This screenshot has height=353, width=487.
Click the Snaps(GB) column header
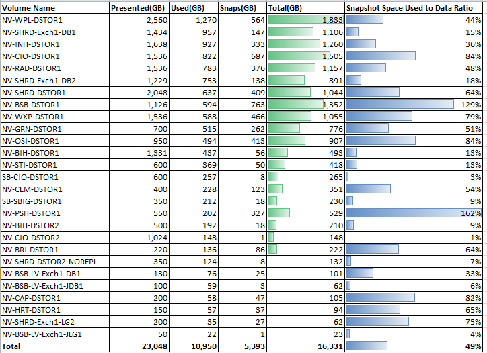point(243,8)
